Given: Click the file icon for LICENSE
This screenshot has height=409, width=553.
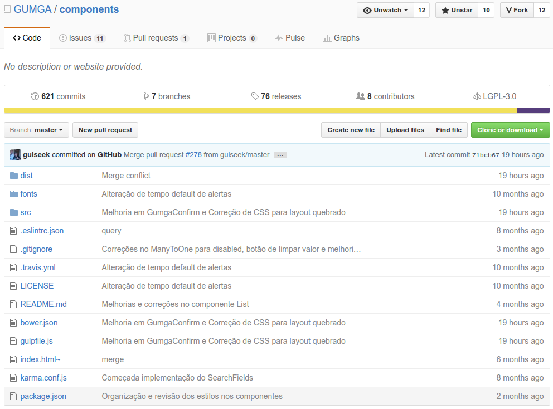Looking at the screenshot, I should point(13,286).
